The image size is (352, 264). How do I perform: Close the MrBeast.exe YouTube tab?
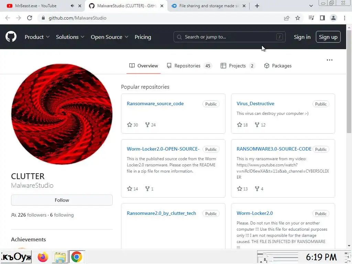click(80, 6)
